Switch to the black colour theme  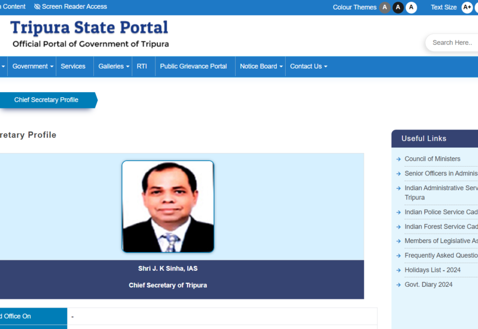(x=398, y=7)
